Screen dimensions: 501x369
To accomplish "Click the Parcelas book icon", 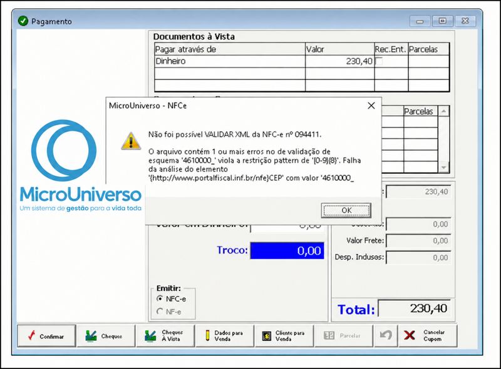I will click(x=329, y=335).
